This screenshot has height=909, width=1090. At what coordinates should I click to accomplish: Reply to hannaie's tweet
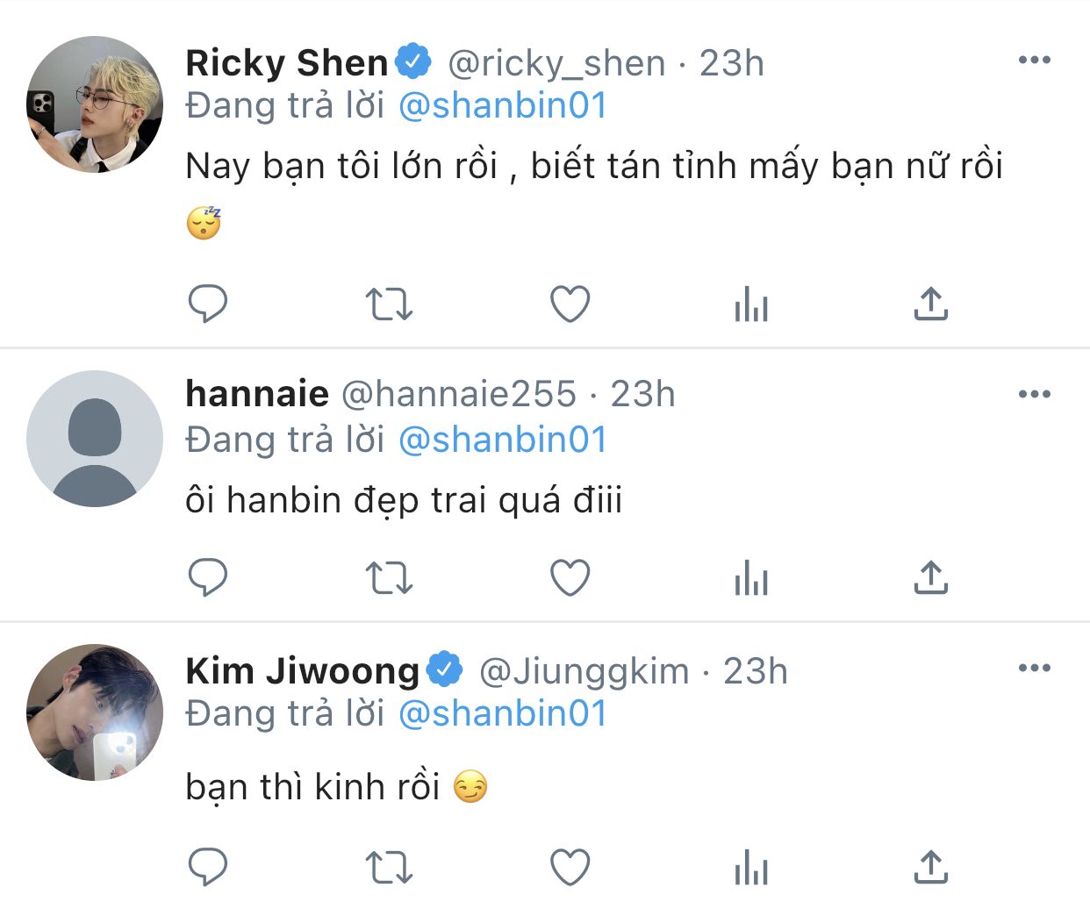pos(208,577)
